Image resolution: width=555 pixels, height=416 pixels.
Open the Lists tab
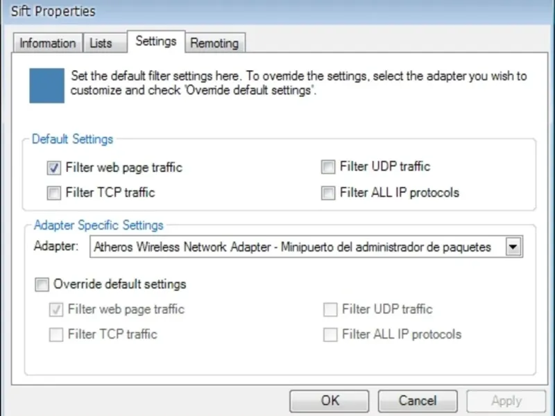pyautogui.click(x=101, y=43)
